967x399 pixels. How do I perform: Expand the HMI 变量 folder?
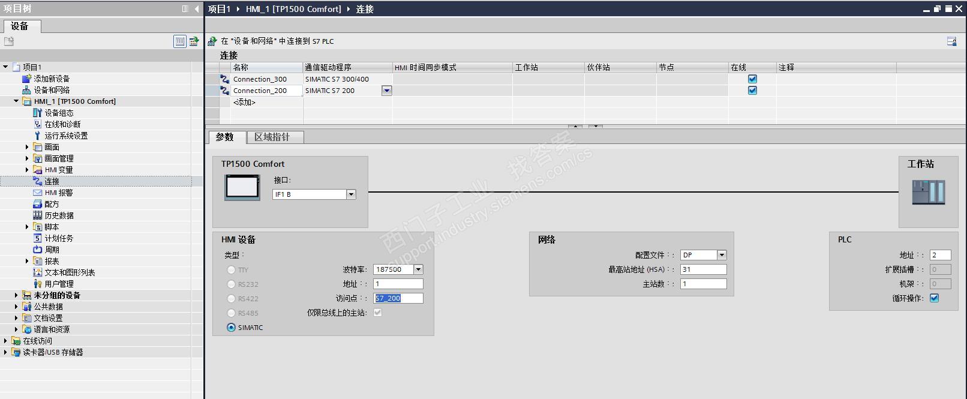[27, 170]
